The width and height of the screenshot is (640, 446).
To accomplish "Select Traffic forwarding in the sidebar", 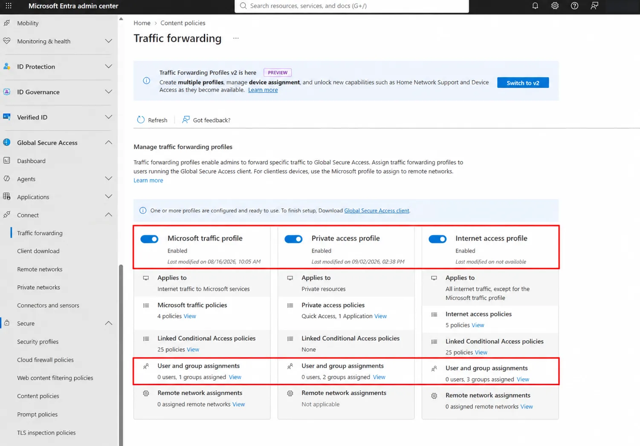I will (x=40, y=233).
